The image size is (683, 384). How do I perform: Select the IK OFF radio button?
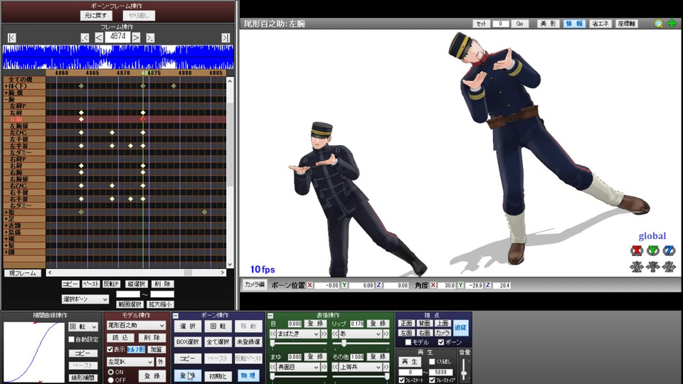[110, 380]
